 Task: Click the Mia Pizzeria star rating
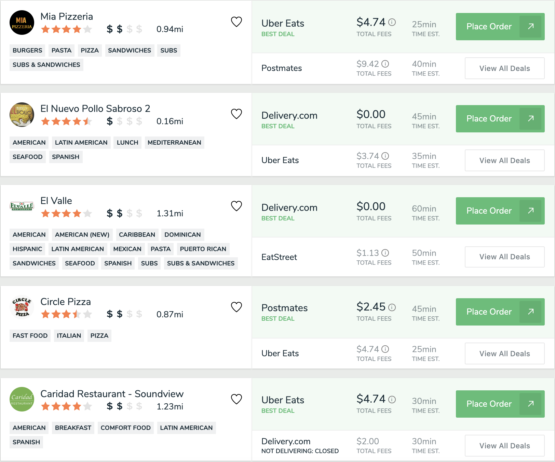pos(66,29)
